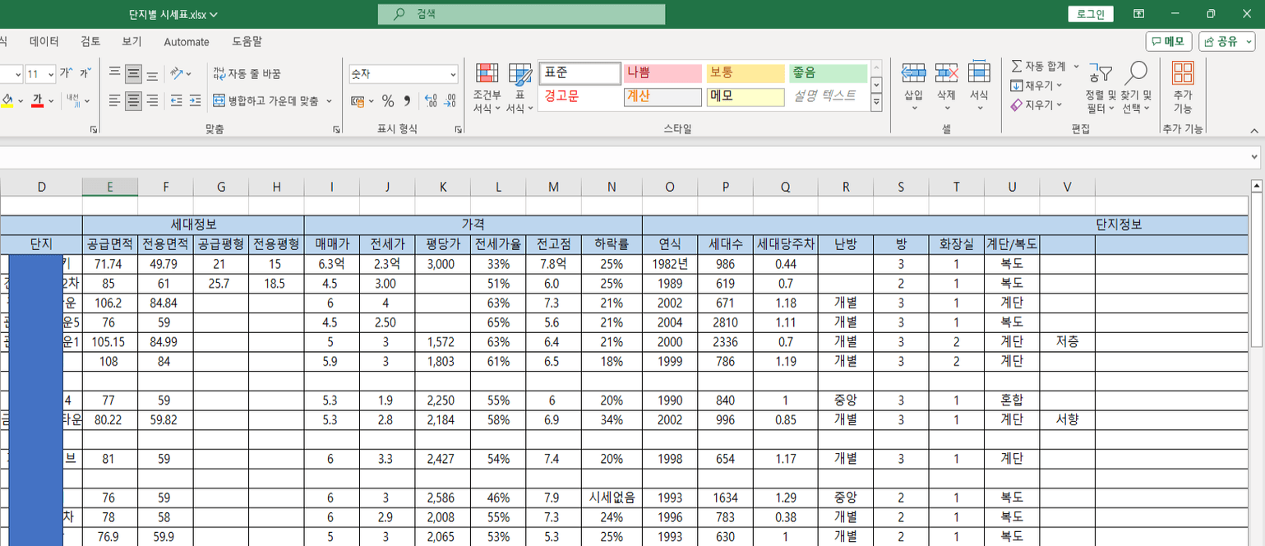Viewport: 1265px width, 546px height.
Task: Open the 지우기 clear dropdown
Action: click(x=1036, y=105)
